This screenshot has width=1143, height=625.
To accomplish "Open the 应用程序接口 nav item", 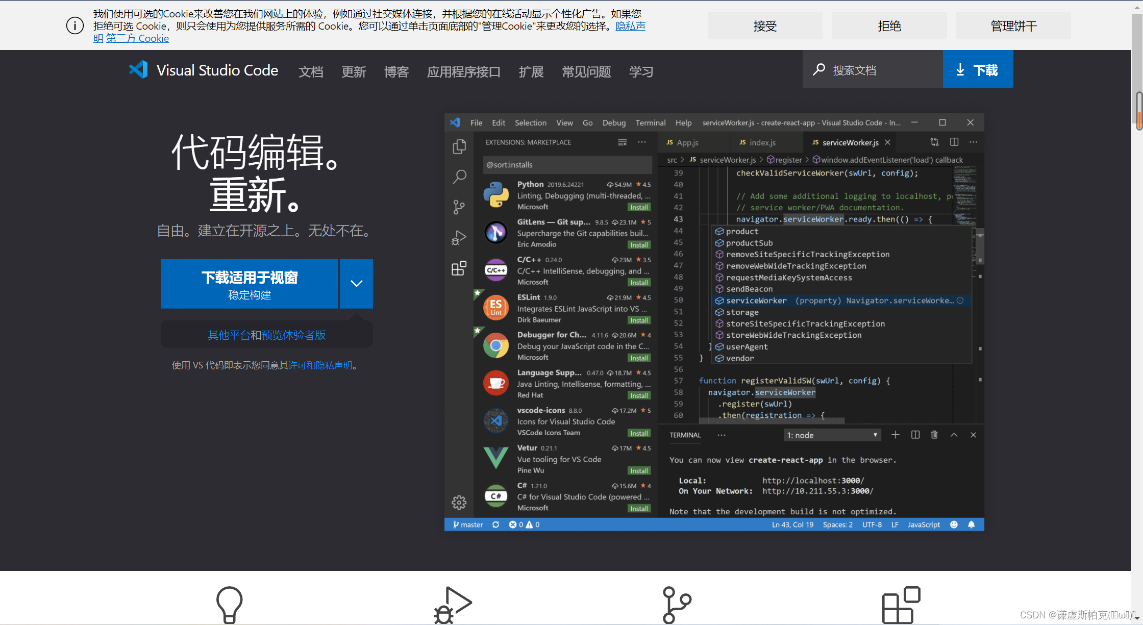I will click(x=464, y=71).
